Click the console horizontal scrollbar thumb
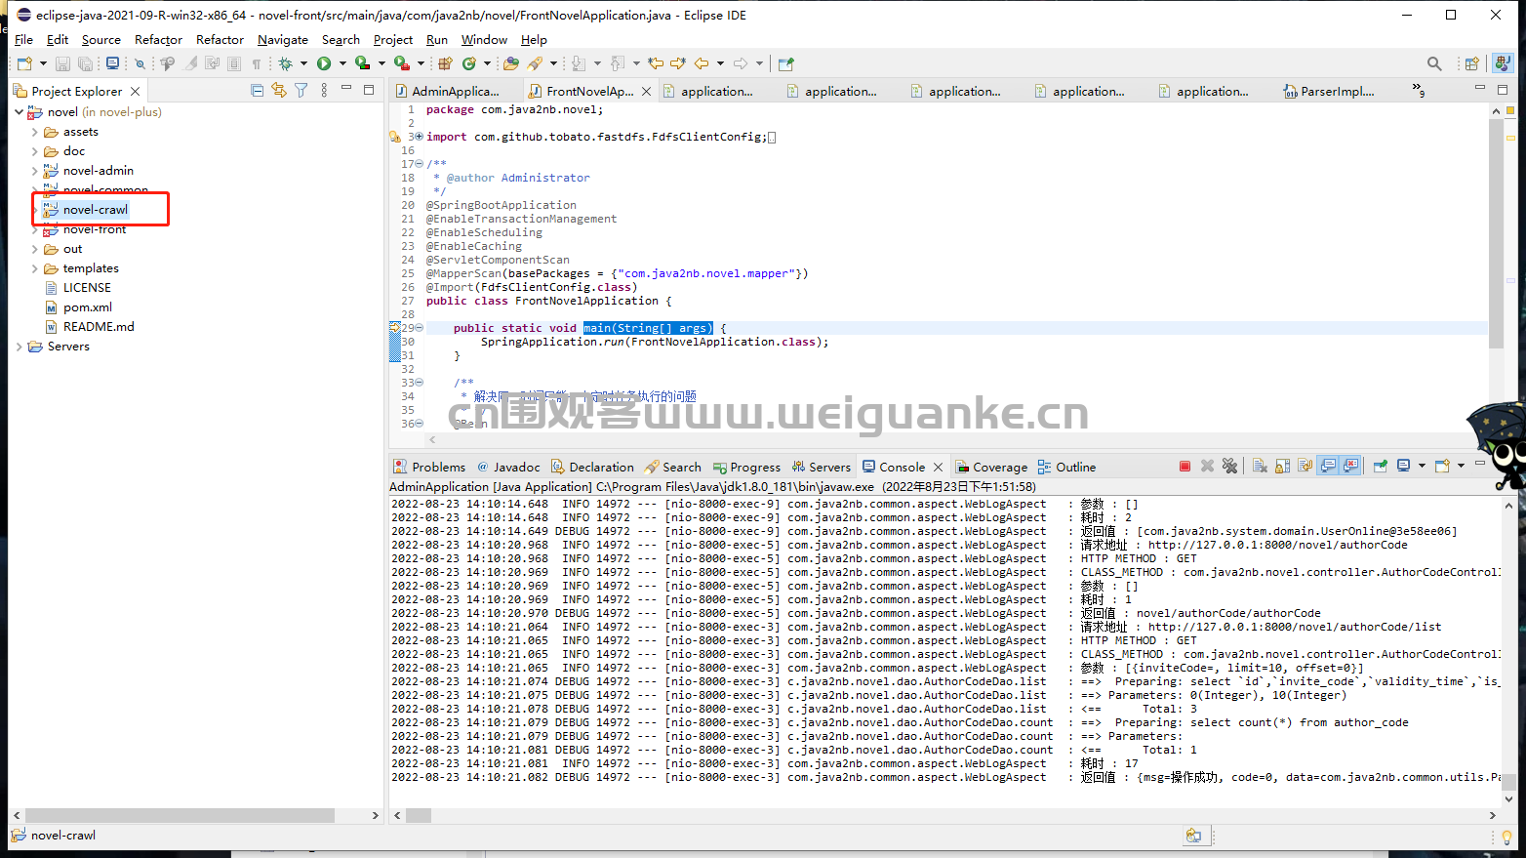 click(419, 815)
